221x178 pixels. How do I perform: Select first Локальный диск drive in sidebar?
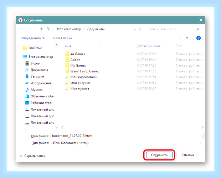tap(40, 110)
